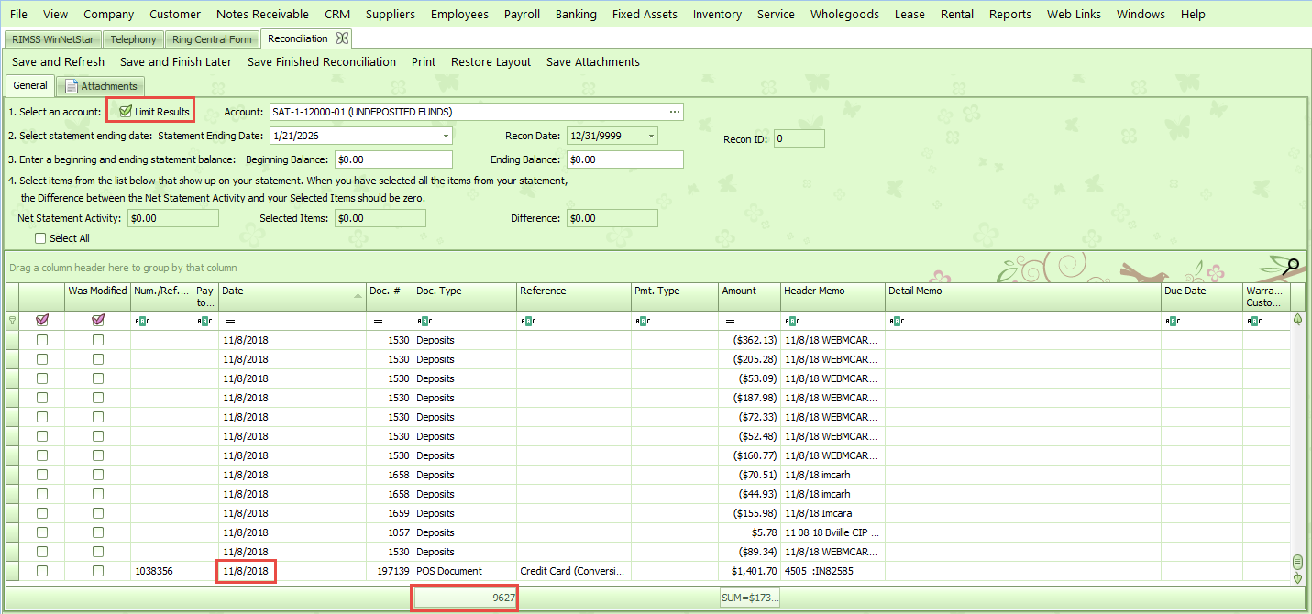Screen dimensions: 1312x614
Task: Click the filter funnel icon in the filter row
Action: click(12, 321)
